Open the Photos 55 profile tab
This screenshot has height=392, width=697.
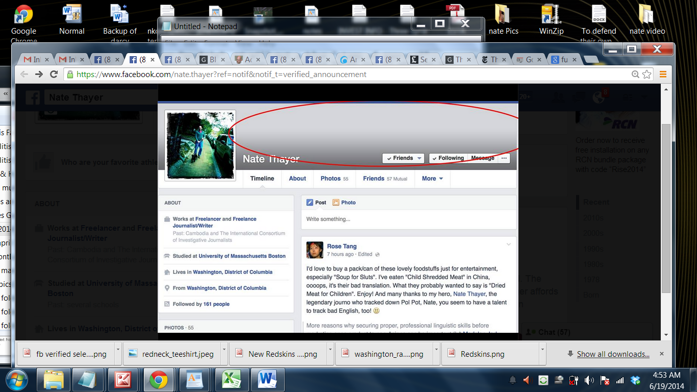(x=334, y=179)
